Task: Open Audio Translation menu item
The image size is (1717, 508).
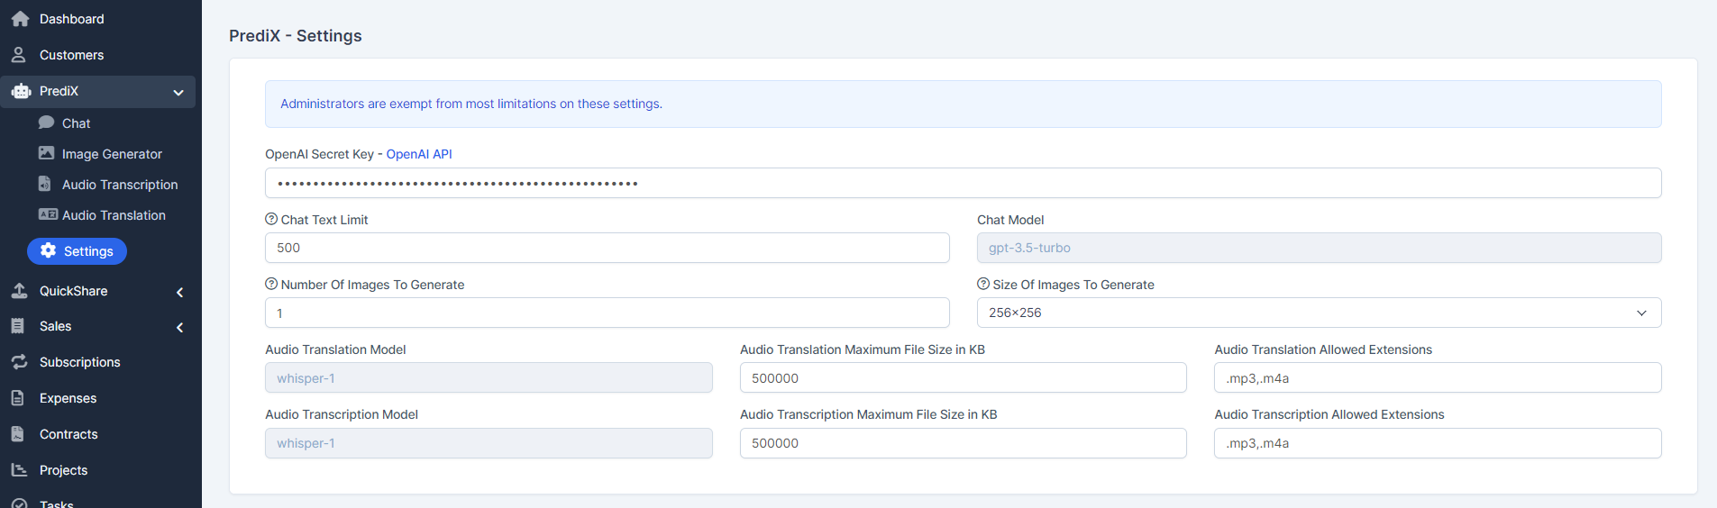Action: 114,215
